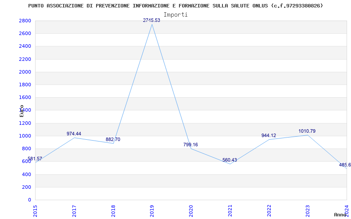Viewport: 351px width, 219px height.
Task: Click the chart title PUNTO ASSOCIAZIONE text
Action: pyautogui.click(x=176, y=6)
